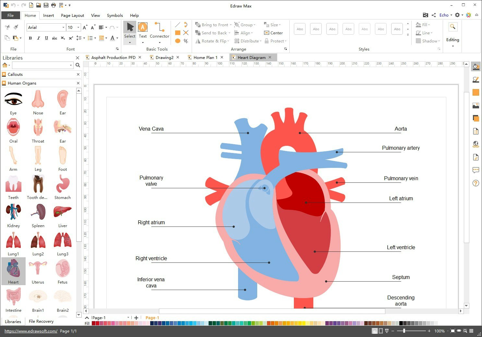Viewport: 482px width, 337px height.
Task: Close the Human Organs library
Action: [78, 83]
